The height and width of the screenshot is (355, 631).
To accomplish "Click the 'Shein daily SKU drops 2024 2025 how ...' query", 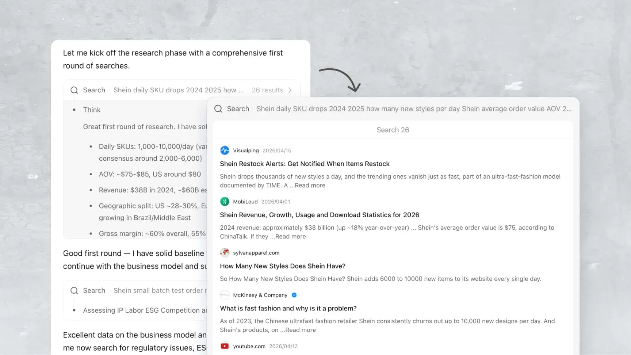I will pyautogui.click(x=178, y=90).
